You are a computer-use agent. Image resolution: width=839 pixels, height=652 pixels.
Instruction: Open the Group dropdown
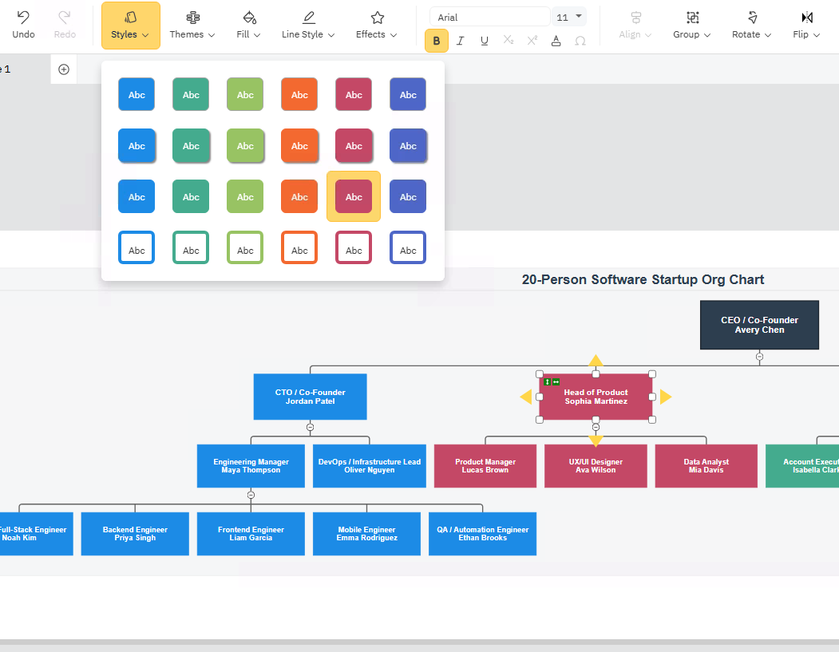click(x=692, y=26)
